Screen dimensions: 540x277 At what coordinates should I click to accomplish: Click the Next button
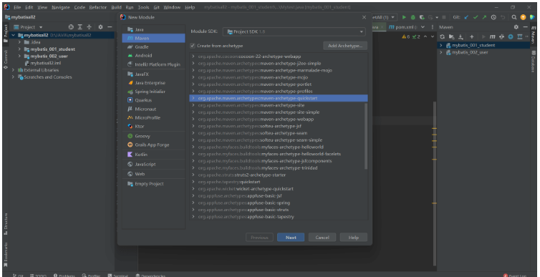(x=291, y=238)
